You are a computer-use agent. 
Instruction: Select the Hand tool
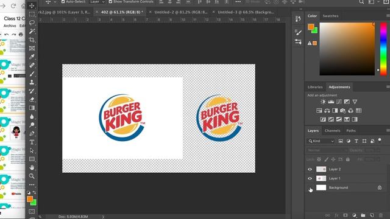(32, 168)
